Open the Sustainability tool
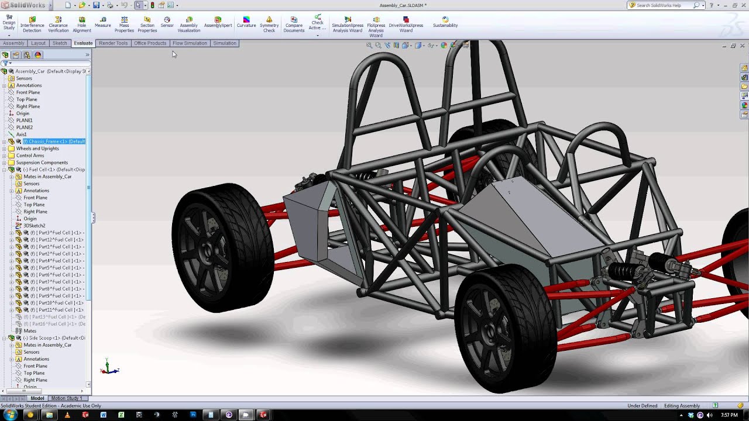 (445, 22)
